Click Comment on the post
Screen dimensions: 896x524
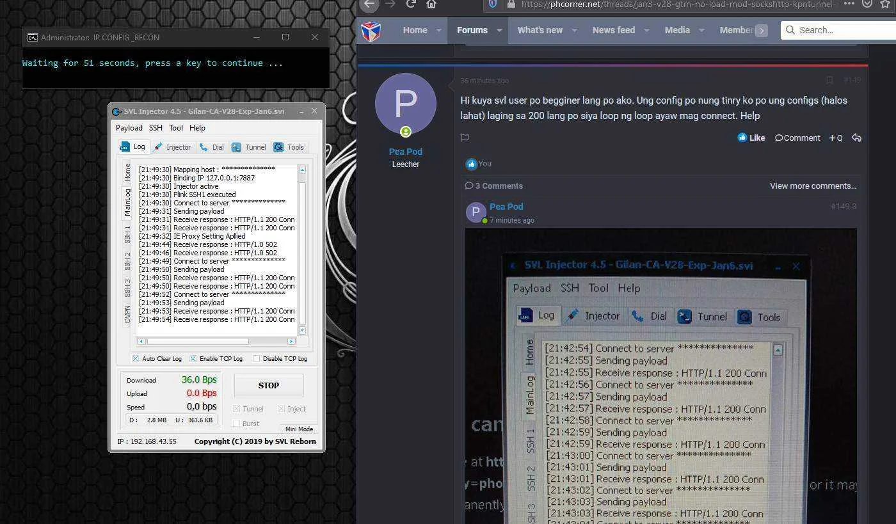pos(797,138)
